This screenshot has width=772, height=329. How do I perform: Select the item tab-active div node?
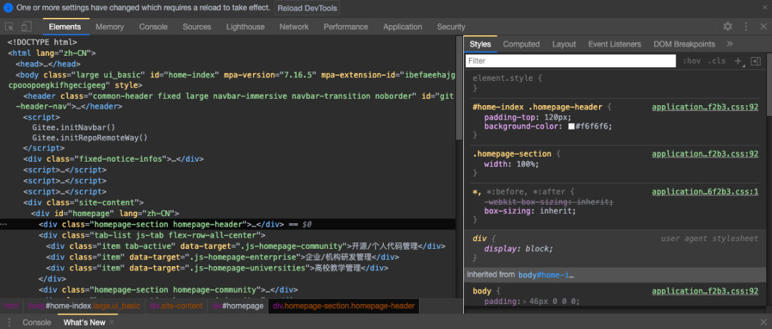pos(246,246)
